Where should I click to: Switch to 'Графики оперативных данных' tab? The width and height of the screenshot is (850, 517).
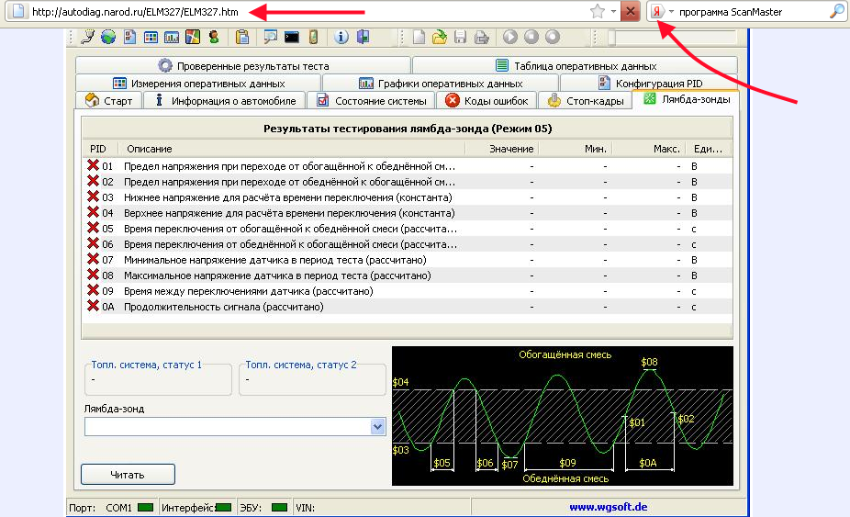click(x=441, y=83)
